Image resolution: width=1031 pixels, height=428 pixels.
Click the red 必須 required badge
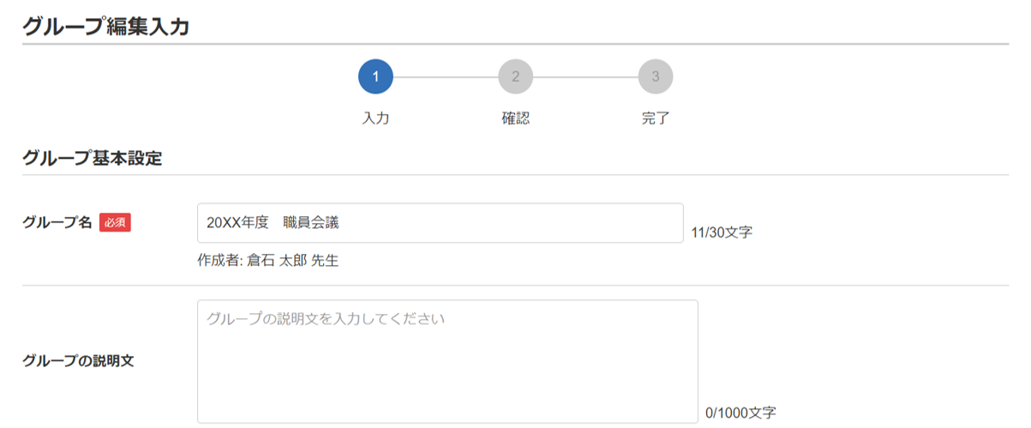click(115, 223)
